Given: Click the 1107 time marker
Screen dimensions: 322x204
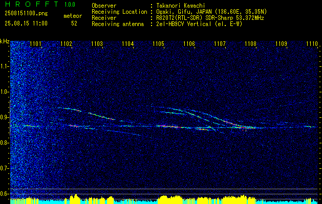Looking at the screenshot, I should click(x=220, y=43).
